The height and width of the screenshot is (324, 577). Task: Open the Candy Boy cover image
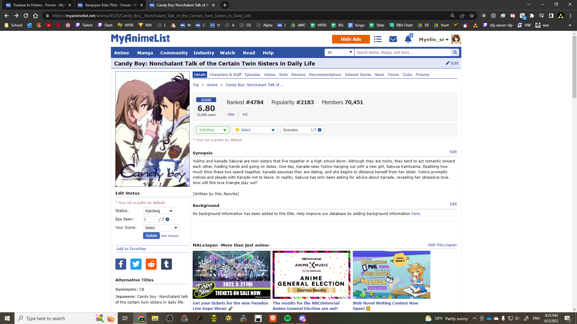click(x=152, y=129)
